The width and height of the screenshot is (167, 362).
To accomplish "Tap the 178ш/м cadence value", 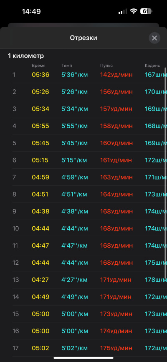I will 156,280.
